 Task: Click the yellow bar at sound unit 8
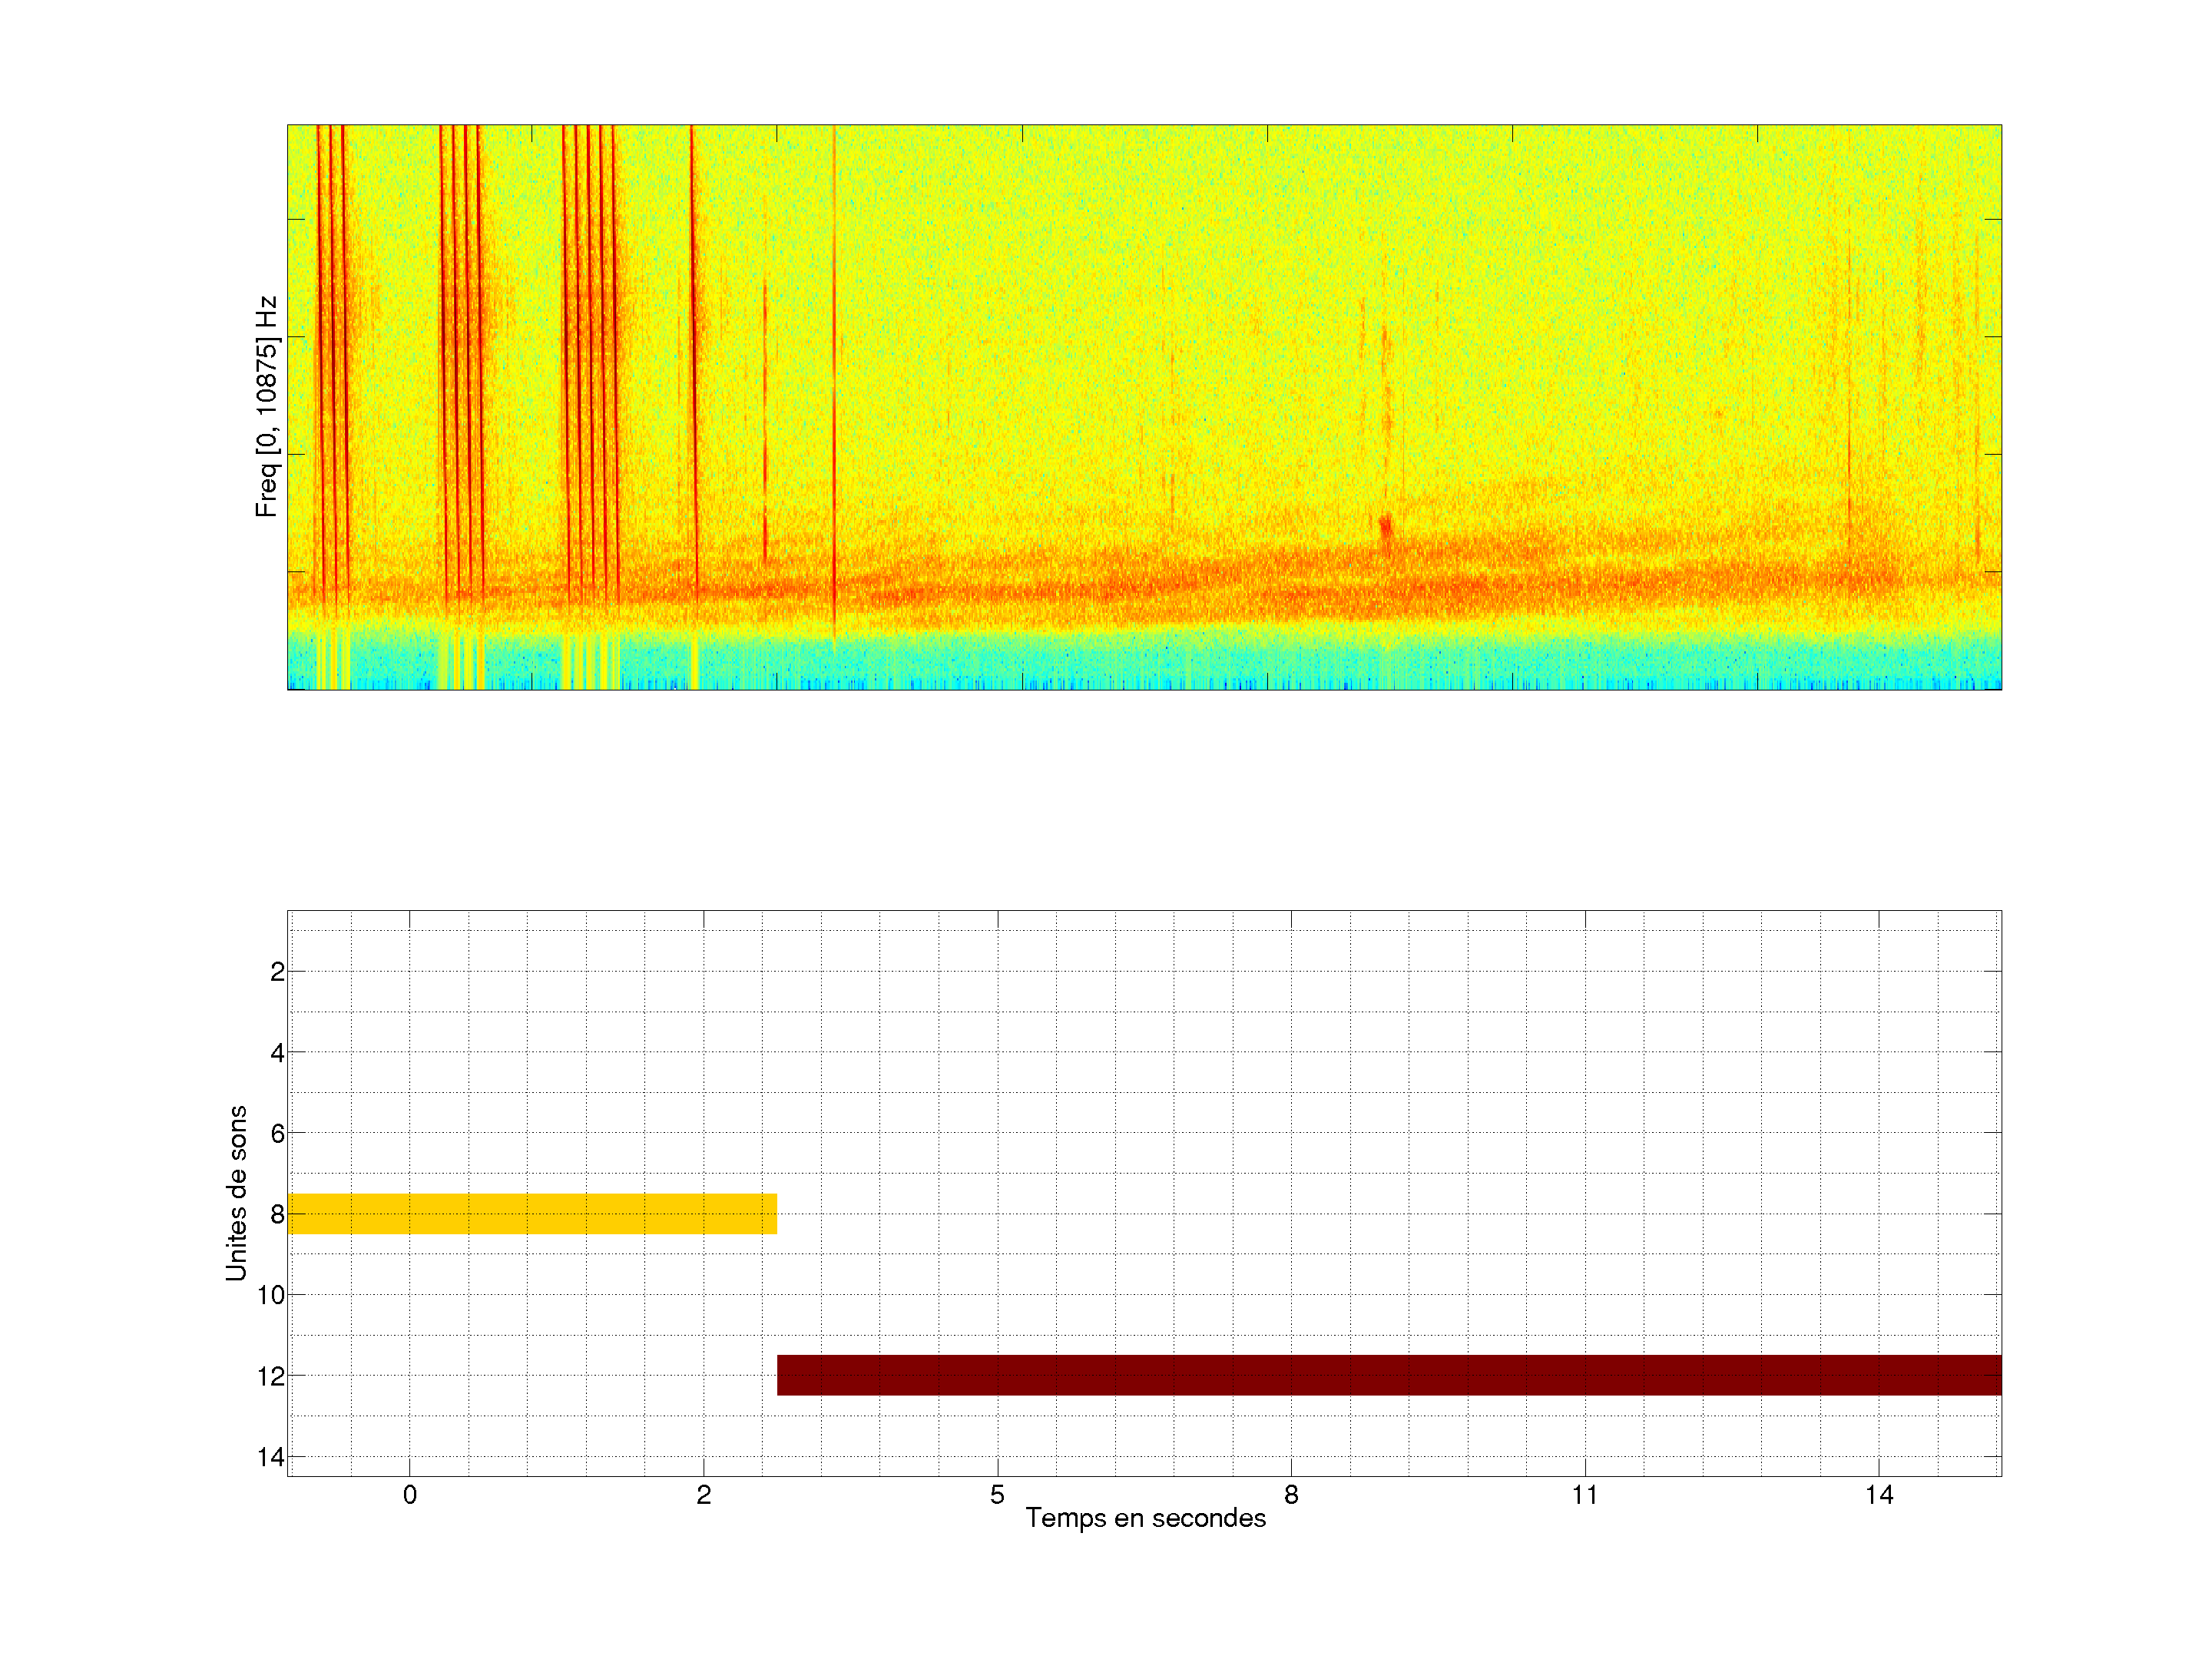(532, 1213)
